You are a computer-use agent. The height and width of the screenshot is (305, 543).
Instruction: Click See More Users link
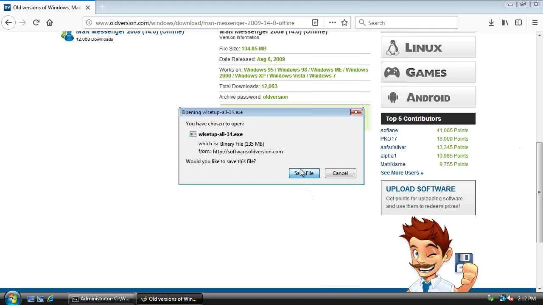click(402, 173)
